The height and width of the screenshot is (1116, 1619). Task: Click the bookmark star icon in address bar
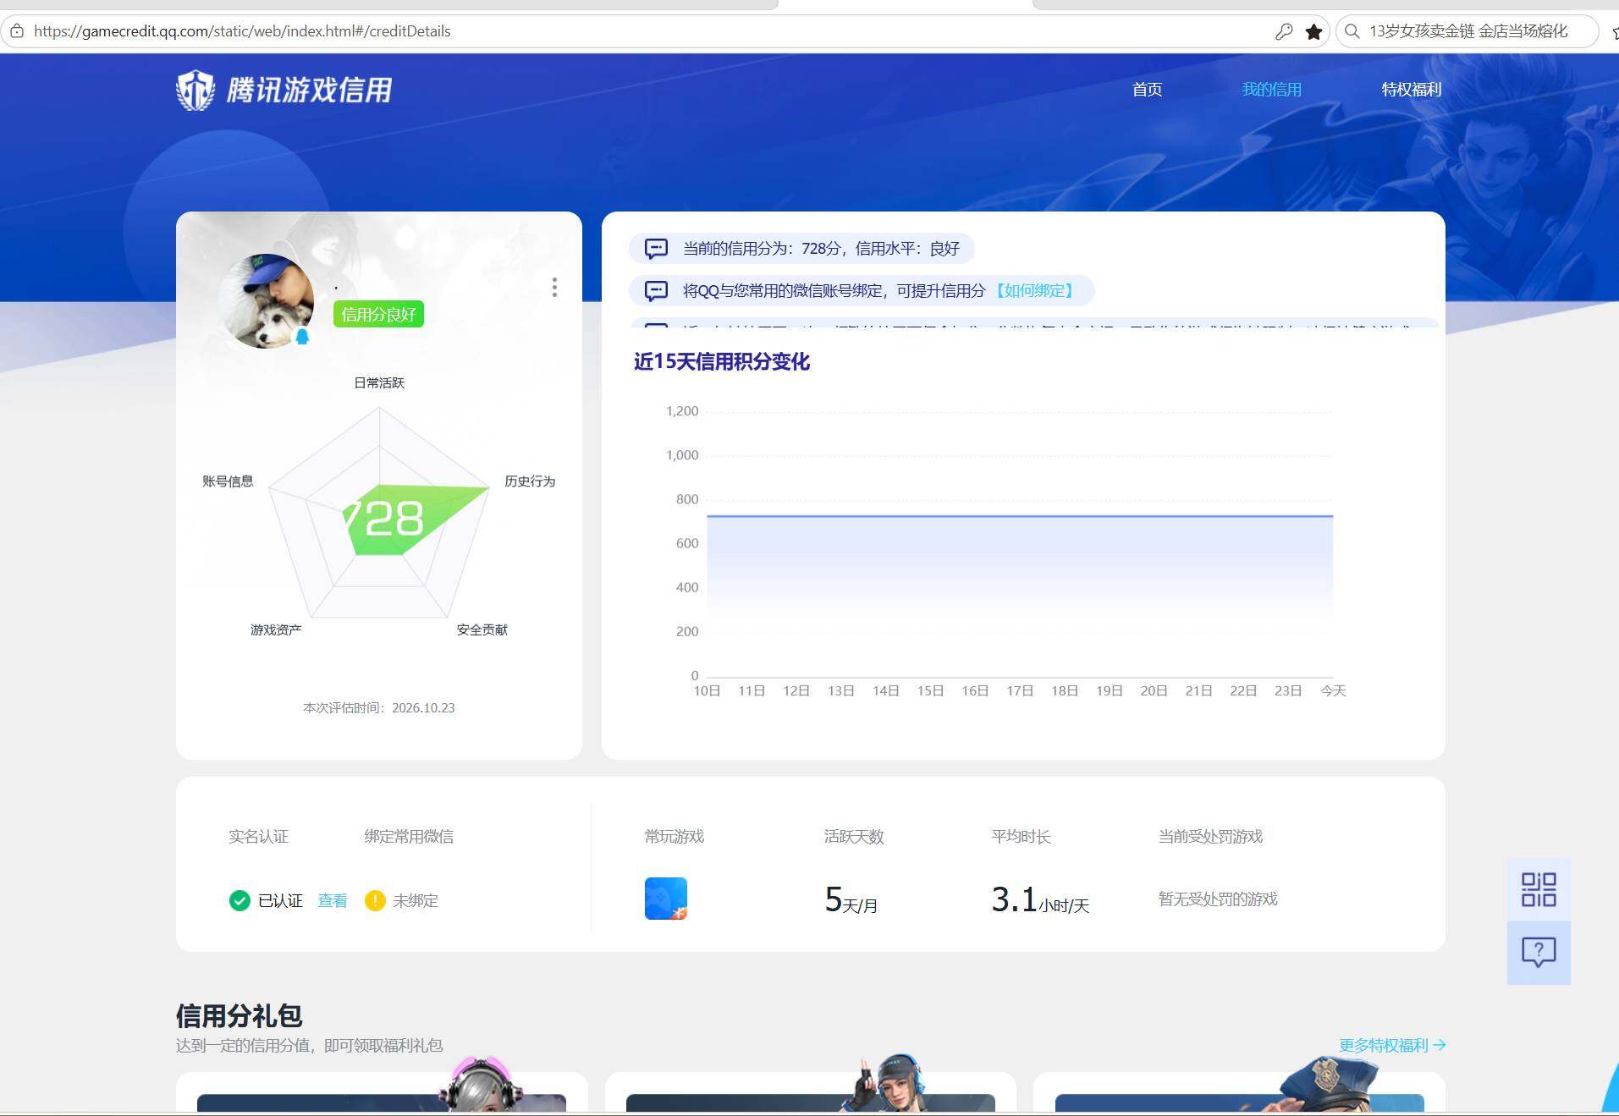(1313, 31)
